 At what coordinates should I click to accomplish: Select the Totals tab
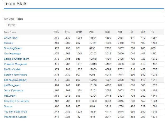[x=20, y=19]
